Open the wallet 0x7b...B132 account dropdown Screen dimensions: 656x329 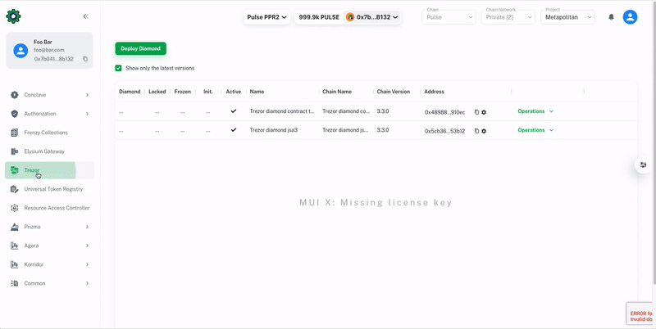click(372, 17)
